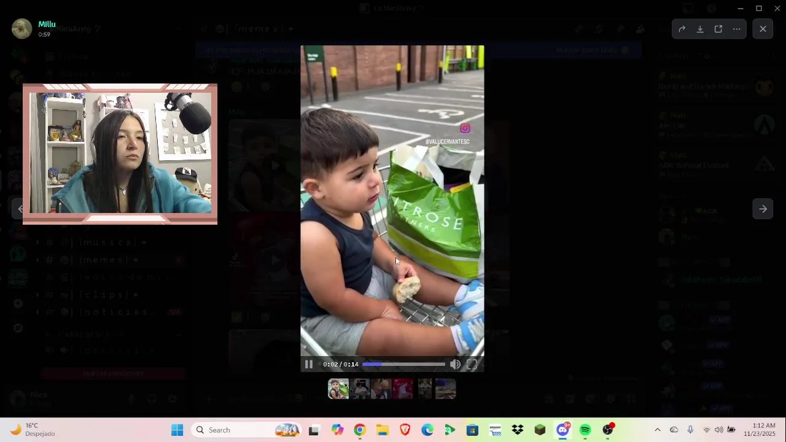Screen dimensions: 786x442
Task: Click the taskbar Search box
Action: pos(247,430)
